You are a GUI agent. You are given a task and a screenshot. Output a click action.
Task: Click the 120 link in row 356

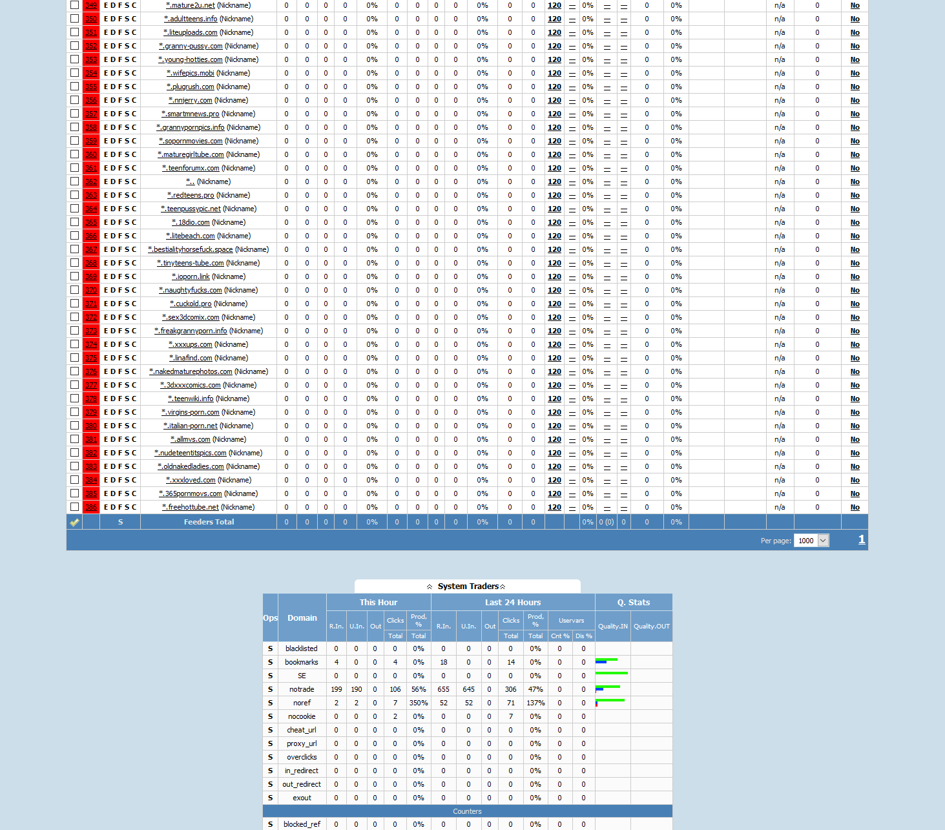554,101
